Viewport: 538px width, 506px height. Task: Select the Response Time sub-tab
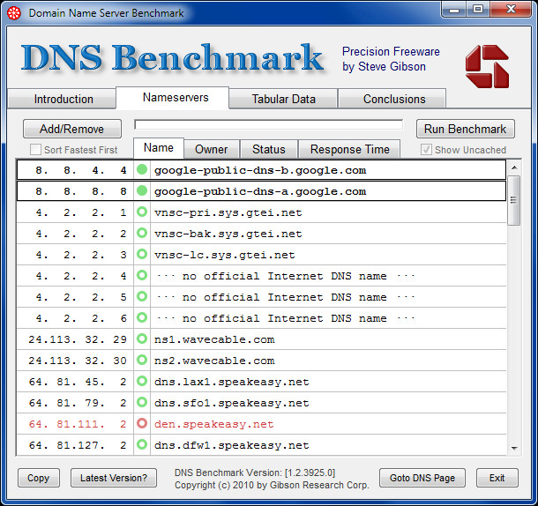click(x=349, y=149)
